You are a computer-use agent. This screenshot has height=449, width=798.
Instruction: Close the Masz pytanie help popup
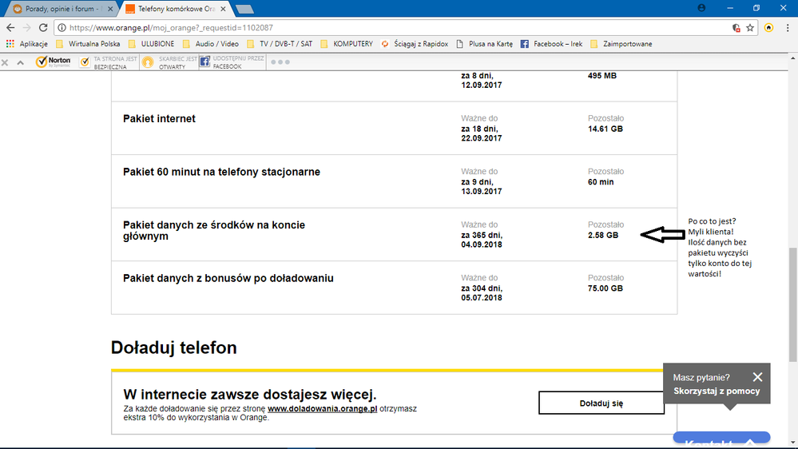pyautogui.click(x=758, y=377)
